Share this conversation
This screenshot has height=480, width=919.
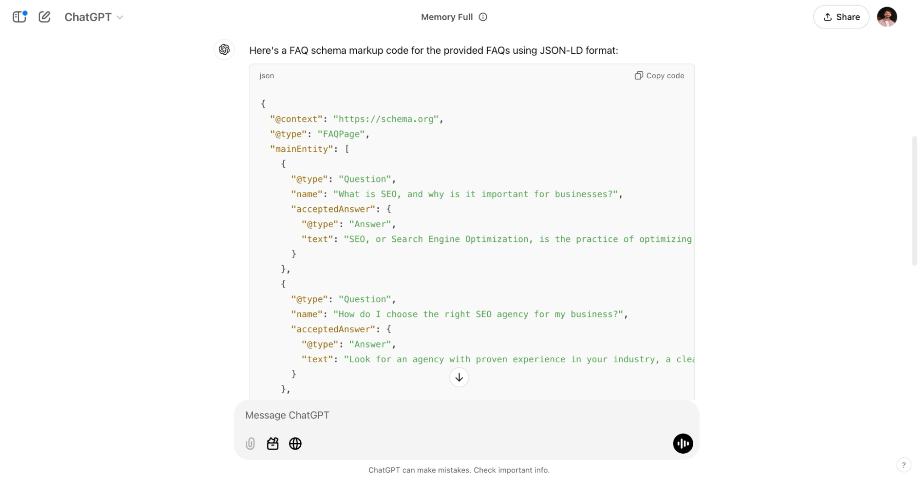point(841,17)
